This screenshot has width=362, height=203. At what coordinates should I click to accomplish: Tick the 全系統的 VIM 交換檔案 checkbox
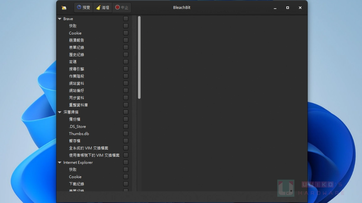126,148
